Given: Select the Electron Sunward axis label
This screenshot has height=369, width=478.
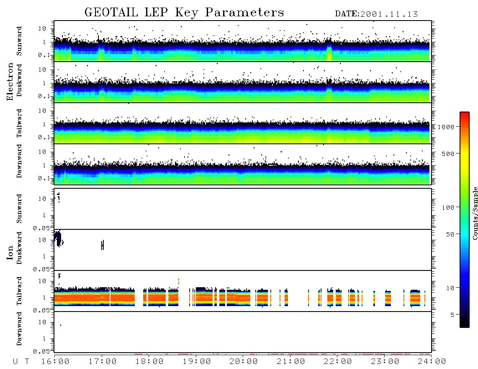Looking at the screenshot, I should 19,41.
